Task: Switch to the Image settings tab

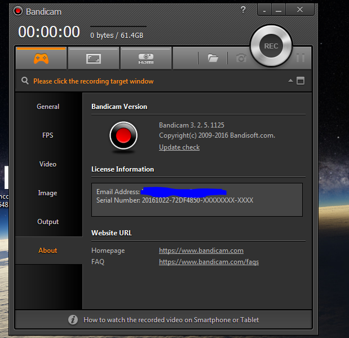Action: tap(47, 193)
